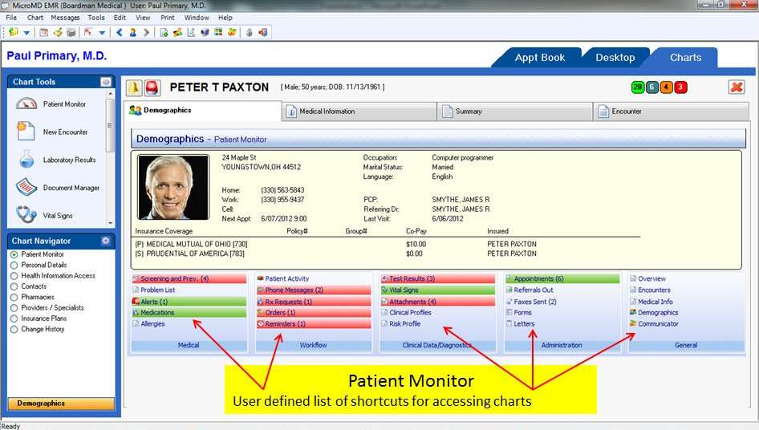Open the Tools menu
759x430 pixels.
click(95, 18)
